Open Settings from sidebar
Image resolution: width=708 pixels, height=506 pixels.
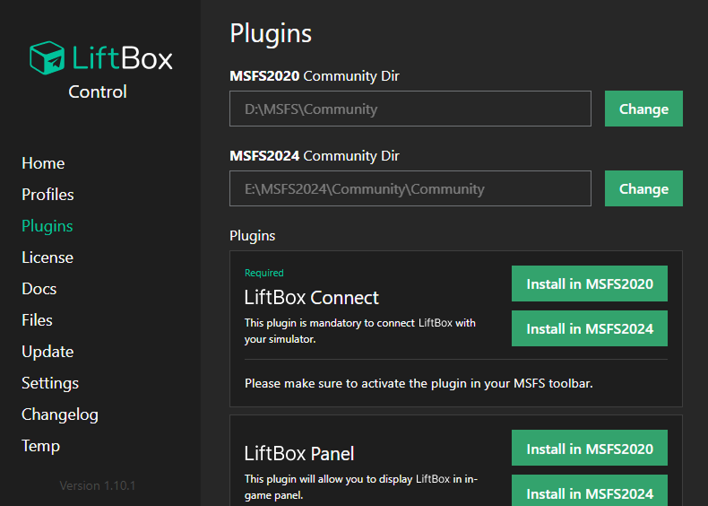(x=50, y=383)
